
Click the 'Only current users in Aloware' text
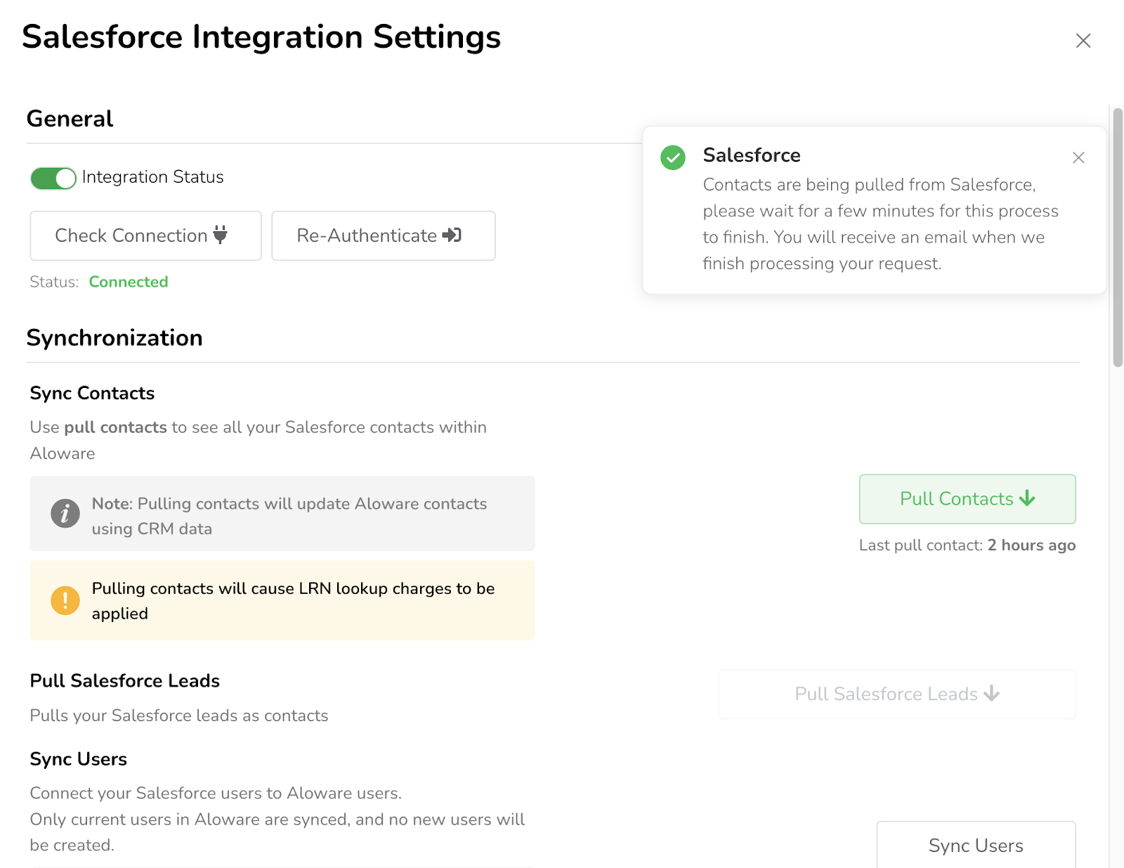pyautogui.click(x=277, y=832)
